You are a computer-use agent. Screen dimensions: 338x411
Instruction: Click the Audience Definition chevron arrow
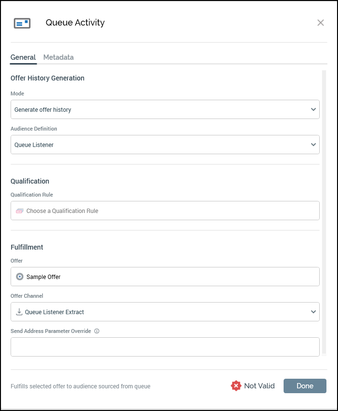pos(314,144)
